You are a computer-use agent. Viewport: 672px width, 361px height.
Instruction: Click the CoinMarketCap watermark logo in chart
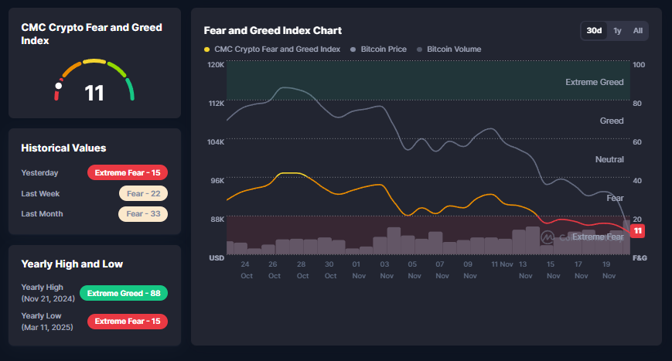pos(547,237)
